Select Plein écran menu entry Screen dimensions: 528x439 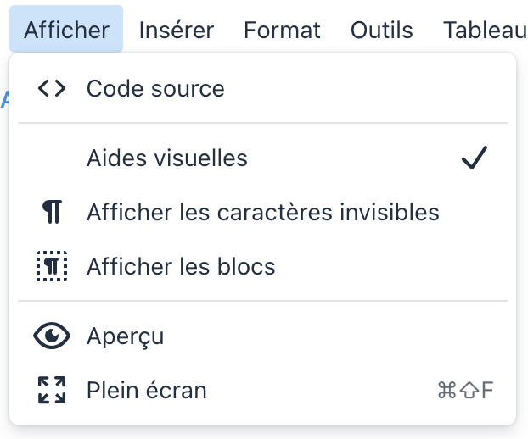point(147,391)
